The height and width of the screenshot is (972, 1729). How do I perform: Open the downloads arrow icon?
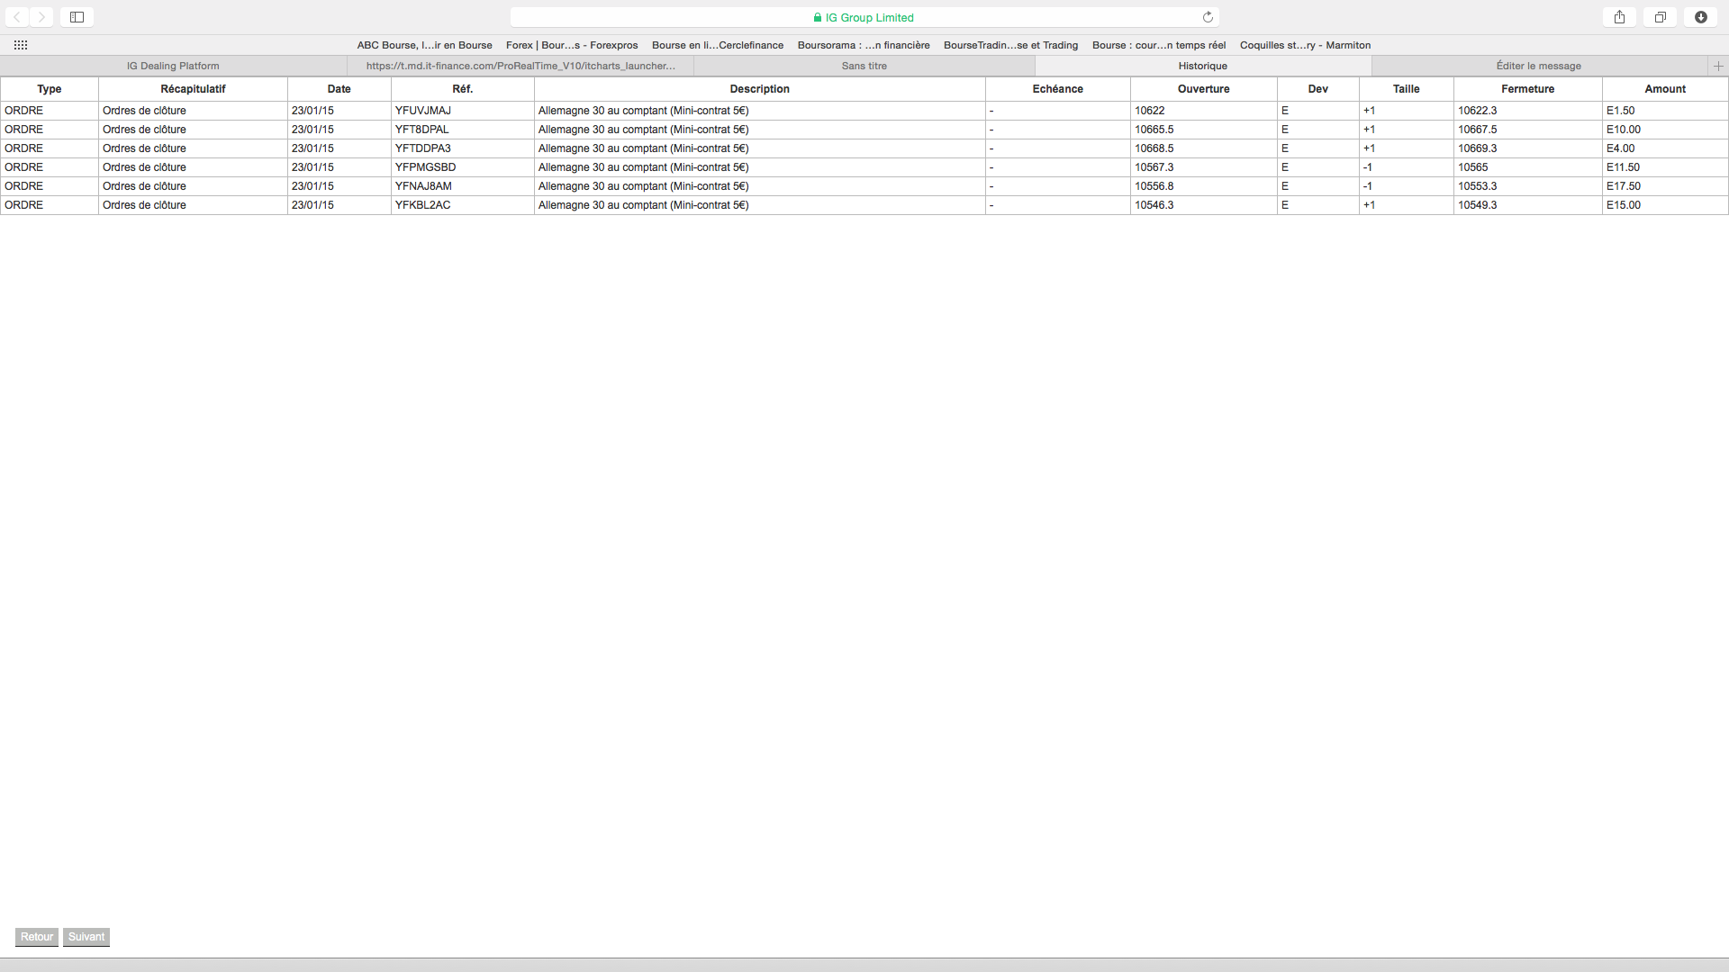point(1700,17)
